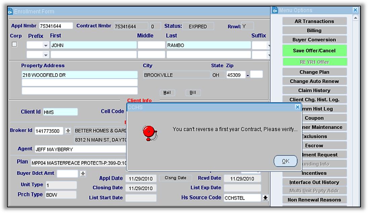Open the Suffix dropdown for RAMBO
Image resolution: width=368 pixels, height=213 pixels.
[268, 45]
